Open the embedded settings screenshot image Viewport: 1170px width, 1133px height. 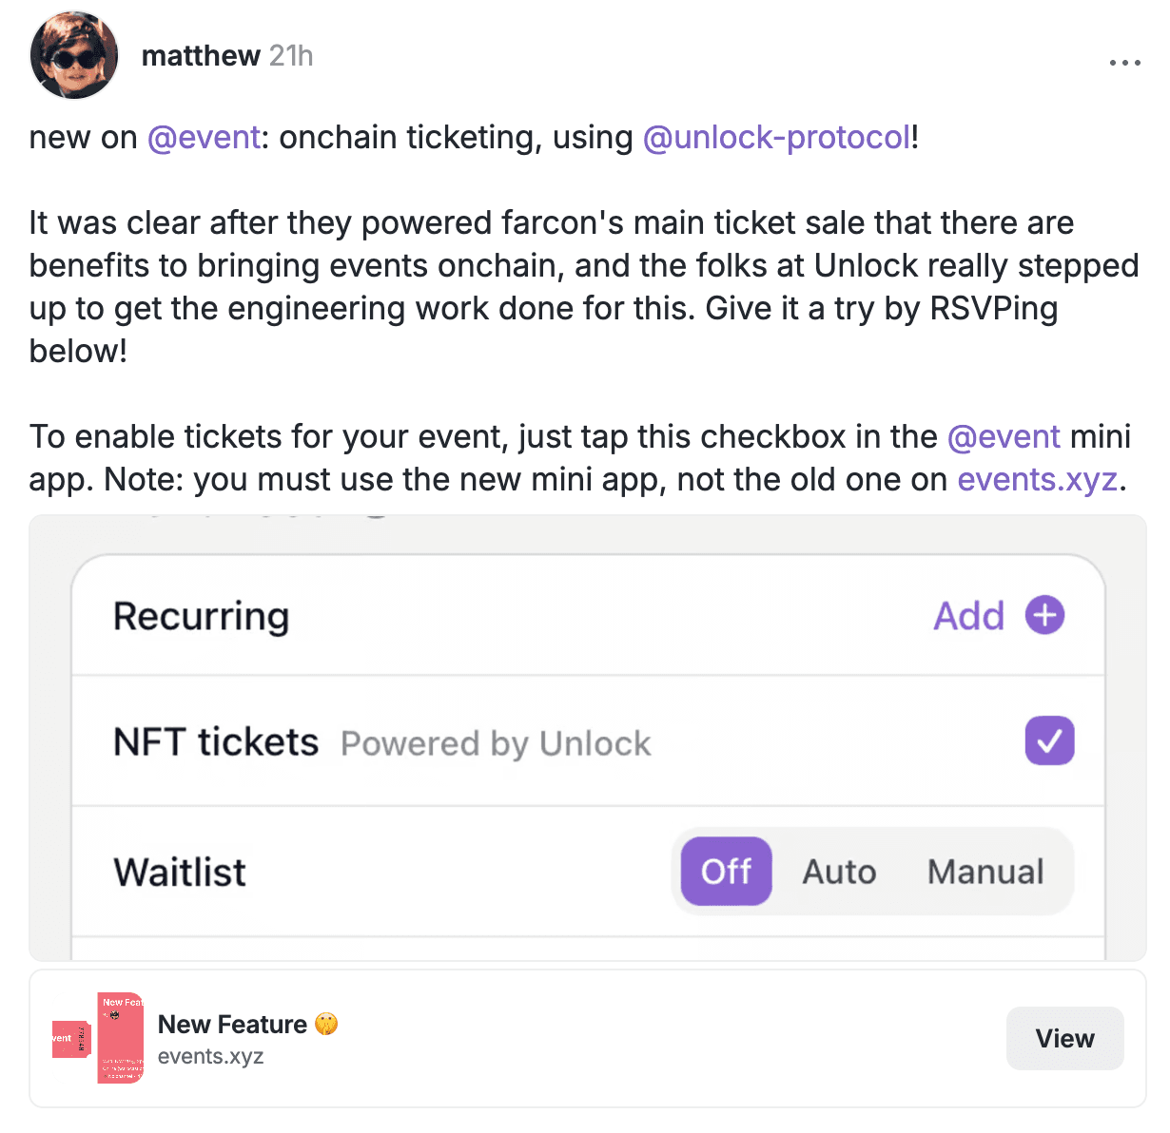pos(587,738)
